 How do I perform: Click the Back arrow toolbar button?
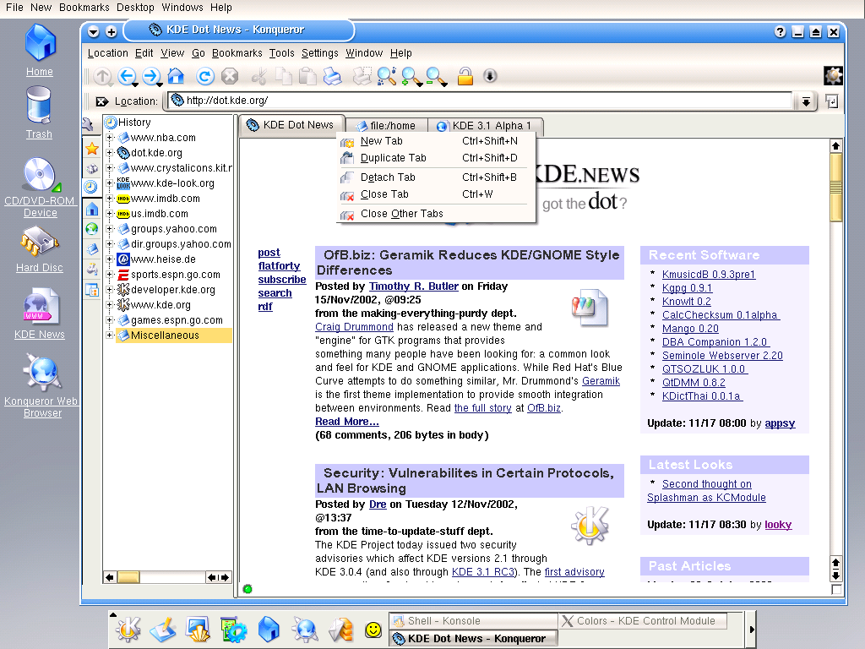click(127, 77)
